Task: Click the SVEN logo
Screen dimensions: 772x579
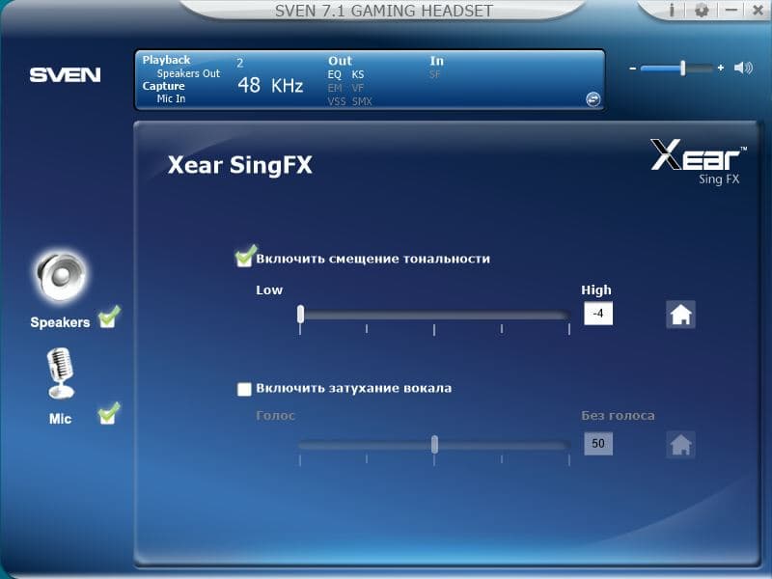Action: point(65,75)
